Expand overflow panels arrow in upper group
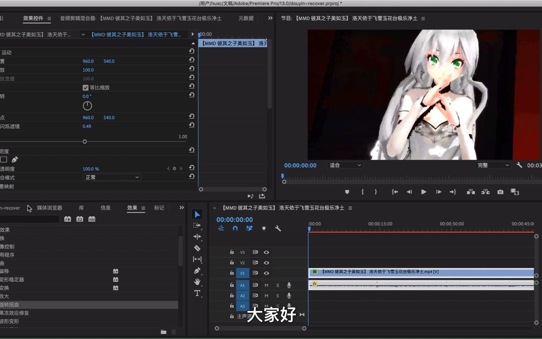542x339 pixels. (270, 18)
